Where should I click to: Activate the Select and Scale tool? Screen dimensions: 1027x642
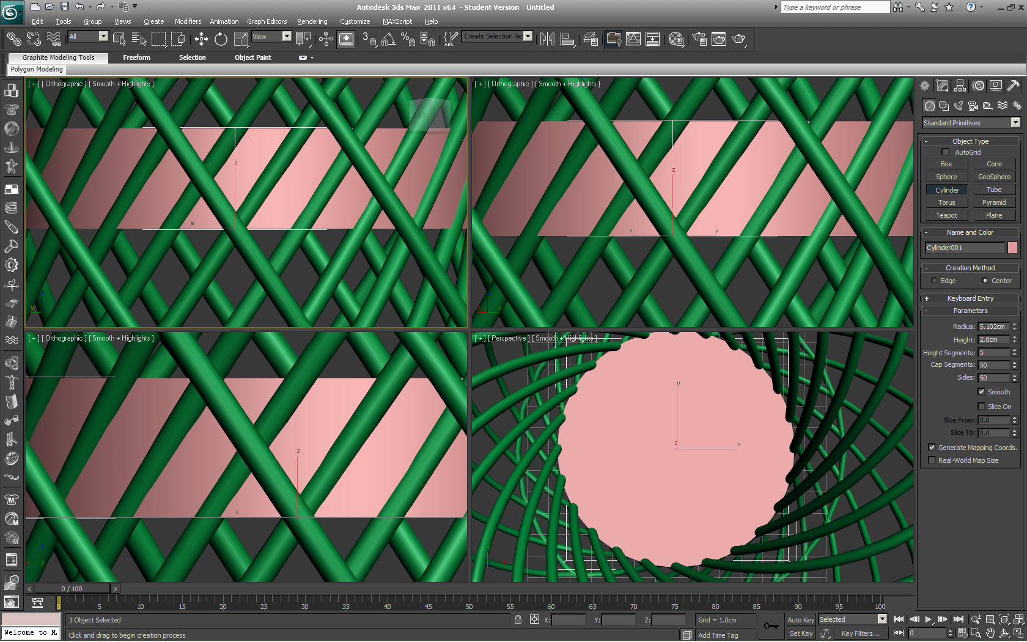[241, 39]
